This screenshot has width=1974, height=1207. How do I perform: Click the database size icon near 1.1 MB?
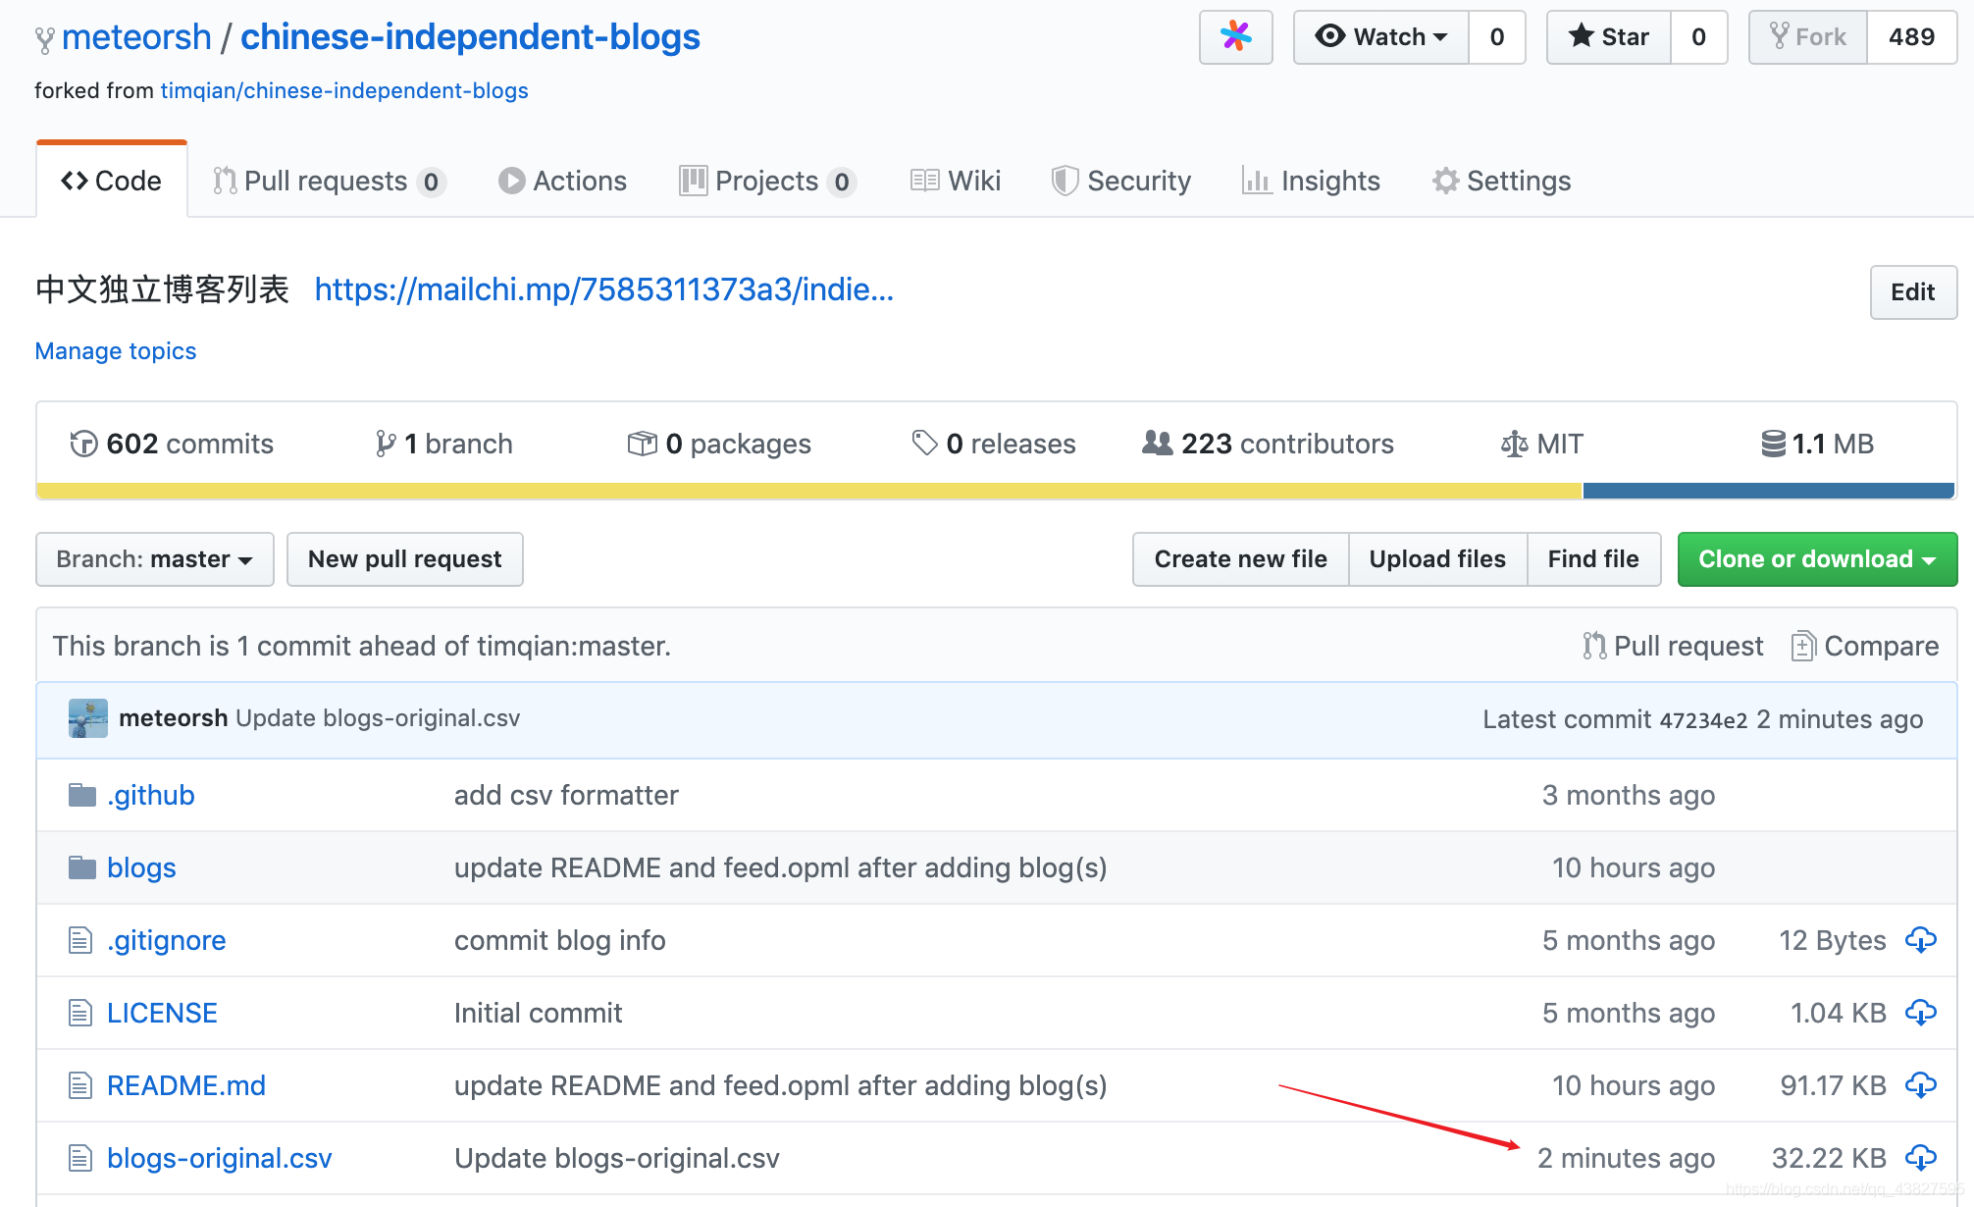tap(1773, 444)
